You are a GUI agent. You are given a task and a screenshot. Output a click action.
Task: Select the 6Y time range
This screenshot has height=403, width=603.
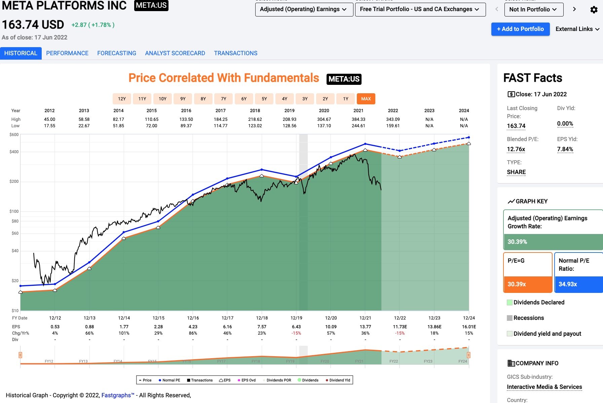coord(244,99)
